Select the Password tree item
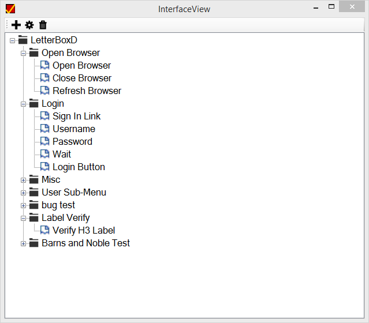The height and width of the screenshot is (323, 369). pyautogui.click(x=72, y=141)
